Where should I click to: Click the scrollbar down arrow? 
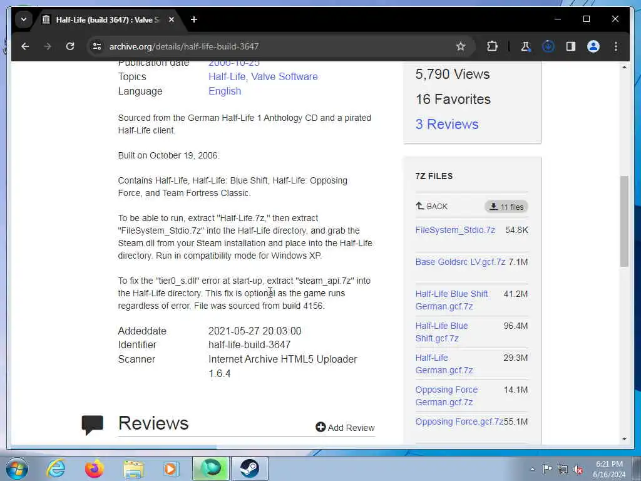pos(624,439)
